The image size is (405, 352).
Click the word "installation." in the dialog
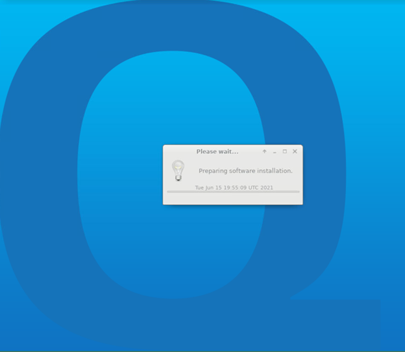pos(274,171)
